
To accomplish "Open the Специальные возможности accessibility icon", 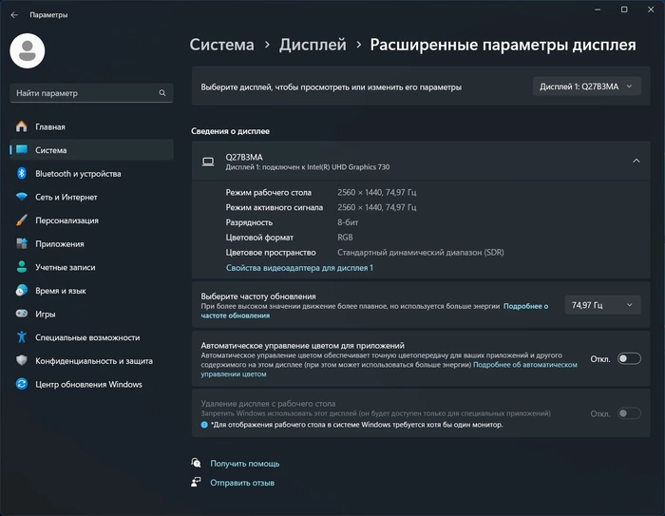I will [x=22, y=337].
